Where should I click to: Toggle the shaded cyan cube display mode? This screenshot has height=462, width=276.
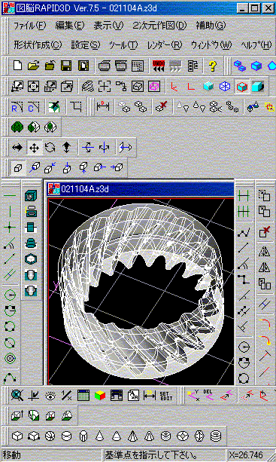[208, 87]
